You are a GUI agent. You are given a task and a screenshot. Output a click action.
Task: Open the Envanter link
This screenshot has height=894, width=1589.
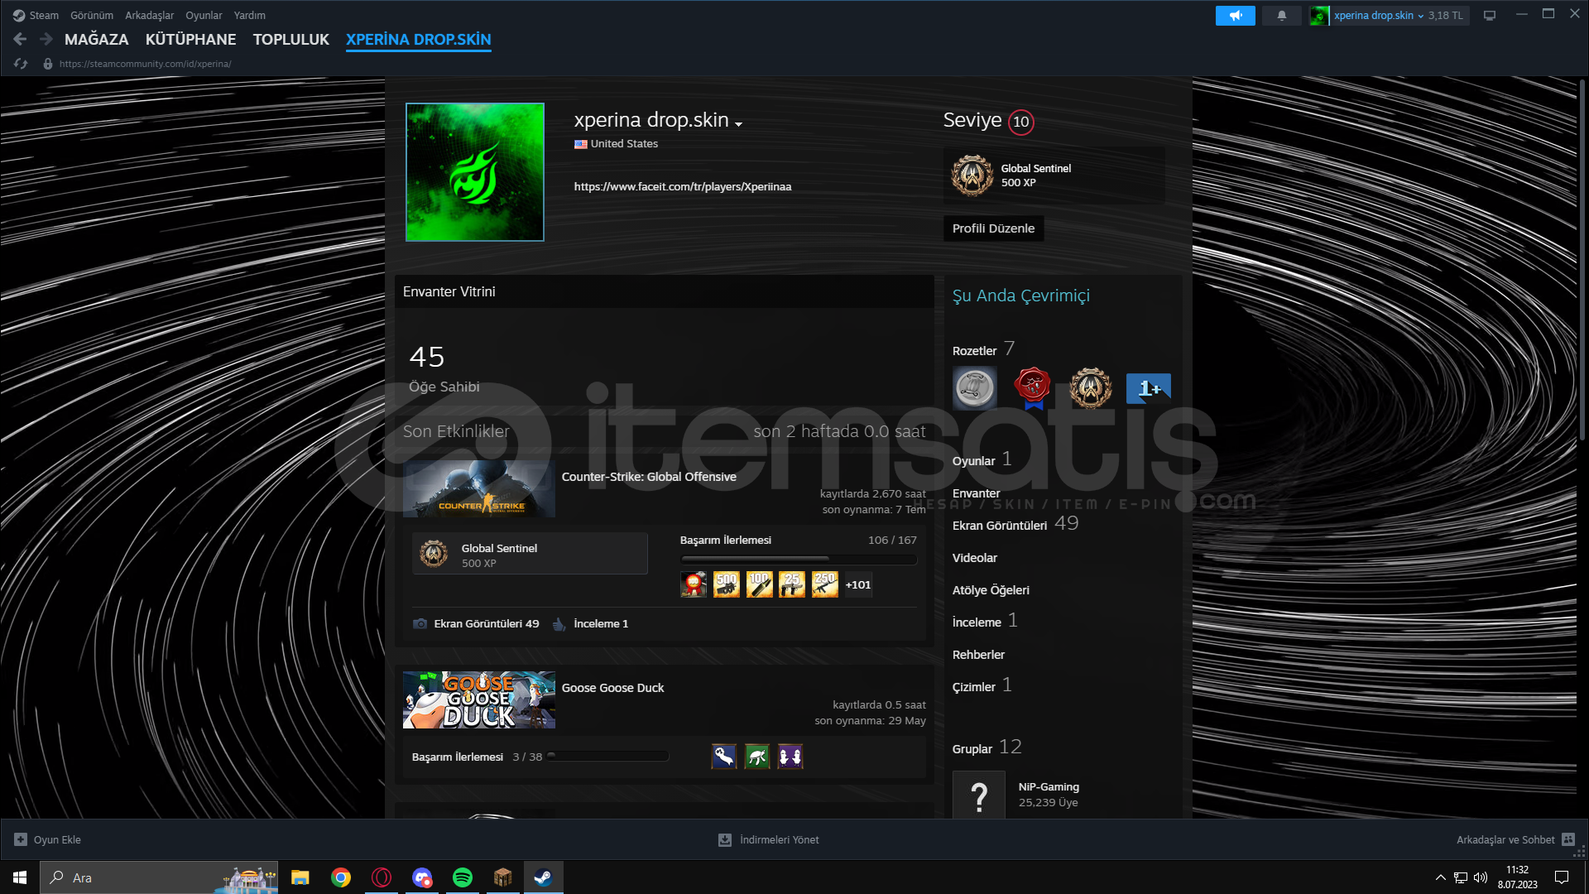click(976, 493)
